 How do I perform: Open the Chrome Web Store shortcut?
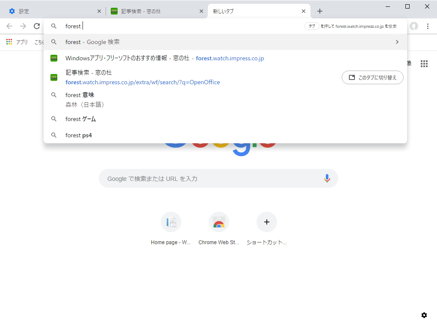click(218, 222)
